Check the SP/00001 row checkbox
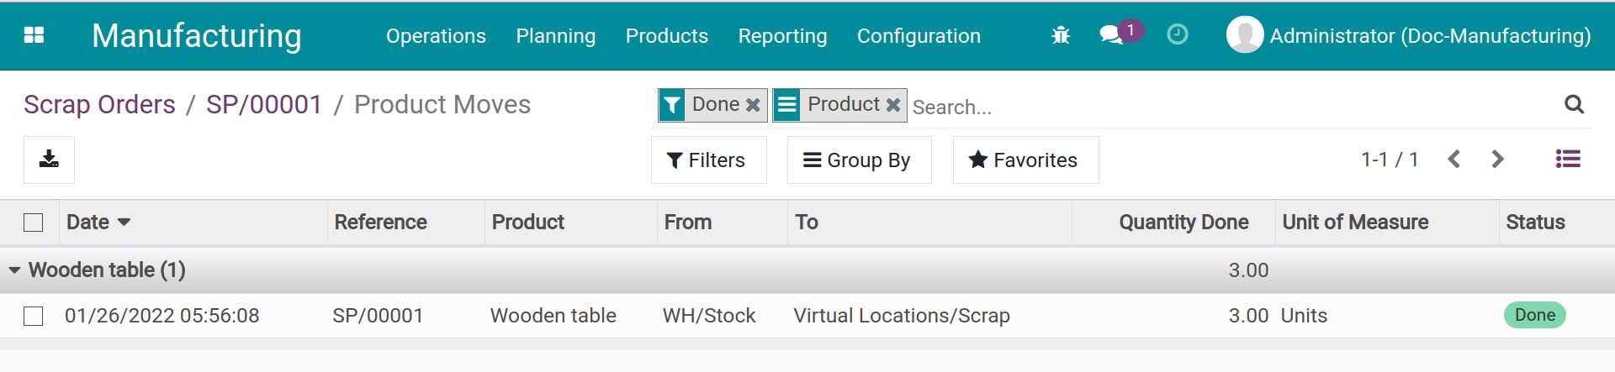Viewport: 1615px width, 372px height. tap(34, 316)
